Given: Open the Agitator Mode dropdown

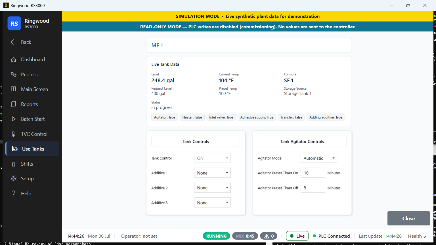Looking at the screenshot, I should 319,158.
